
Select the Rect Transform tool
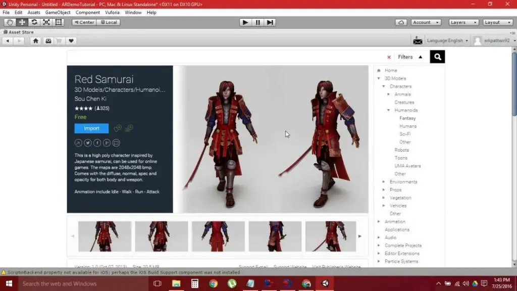(59, 22)
